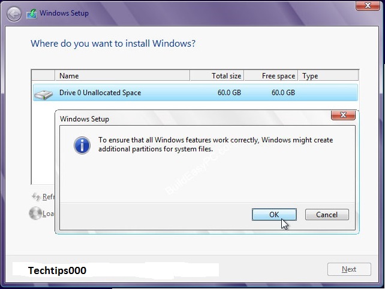Viewport: 385px width, 289px height.
Task: Click the Next button
Action: (x=349, y=269)
